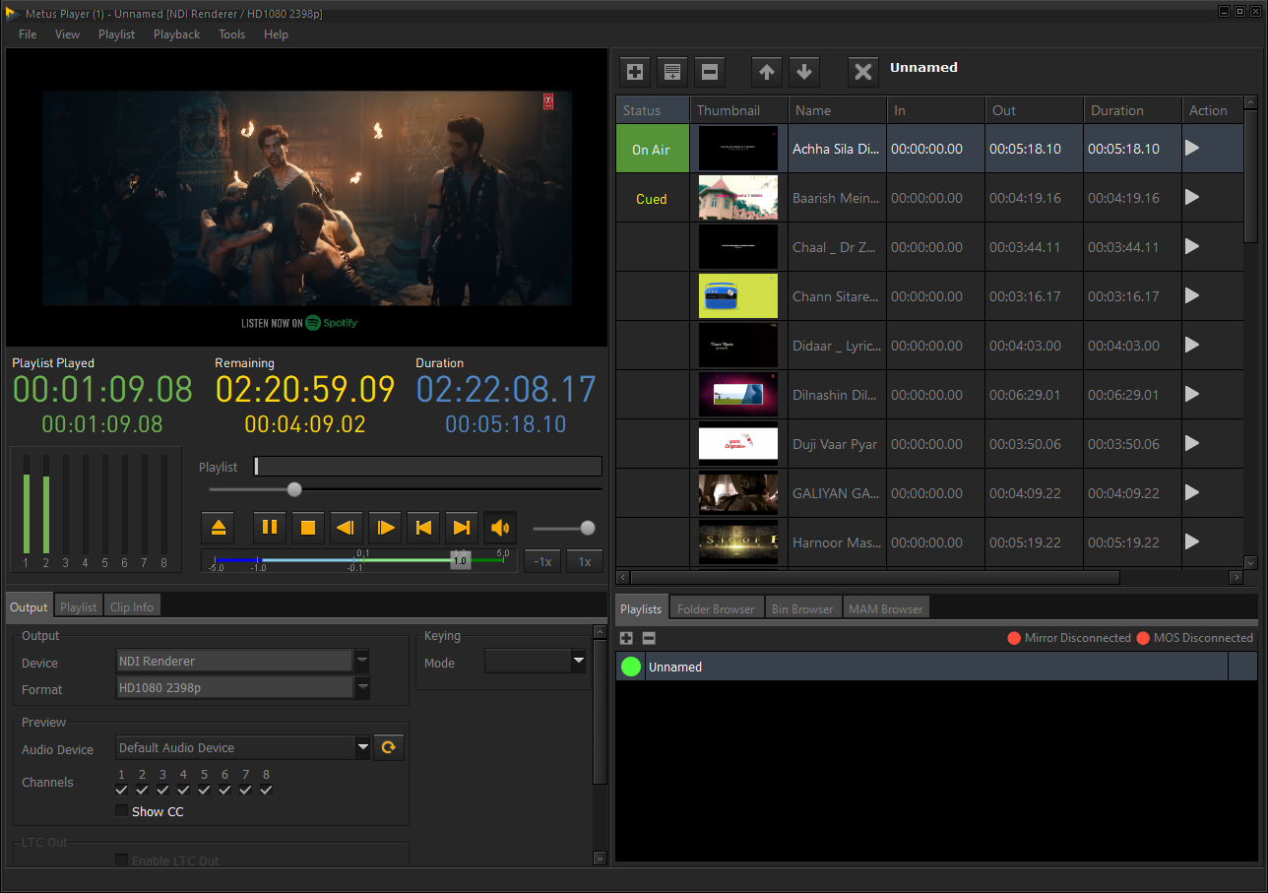Play the Baarish Mein clip action arrow
Viewport: 1268px width, 893px height.
1192,197
